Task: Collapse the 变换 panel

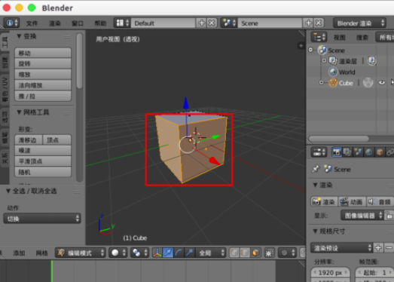Action: tap(19, 36)
